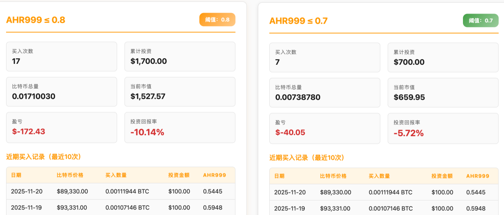Click 近期买入记录 heading in the 0.7 card
This screenshot has width=504, height=215.
click(307, 158)
